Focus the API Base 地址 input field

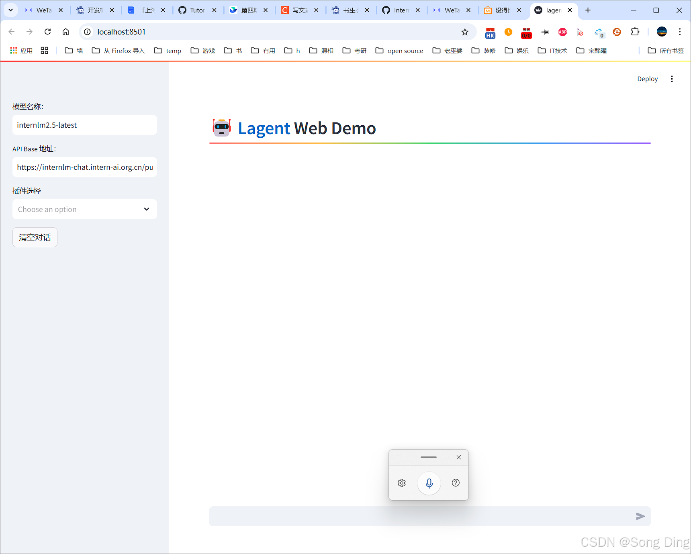pyautogui.click(x=85, y=167)
